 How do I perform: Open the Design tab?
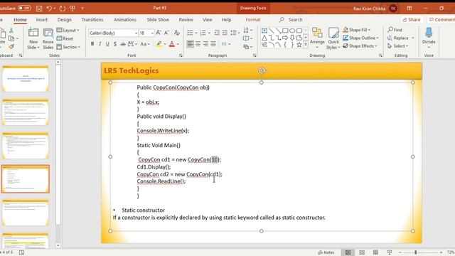pyautogui.click(x=65, y=20)
